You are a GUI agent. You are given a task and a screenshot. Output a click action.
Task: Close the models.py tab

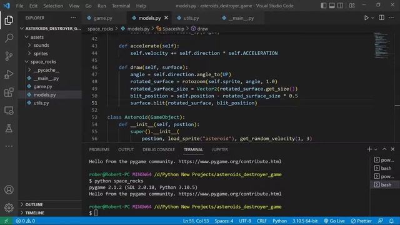pos(166,17)
